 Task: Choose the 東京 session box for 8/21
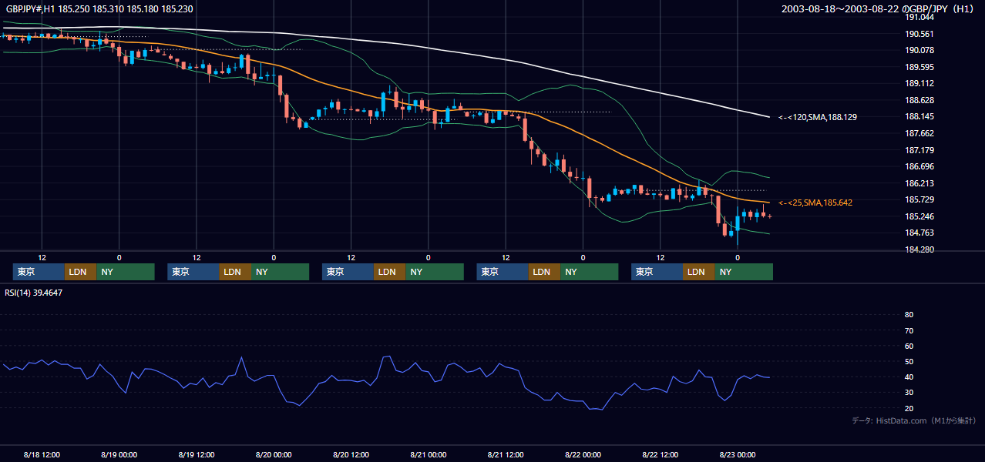[503, 272]
